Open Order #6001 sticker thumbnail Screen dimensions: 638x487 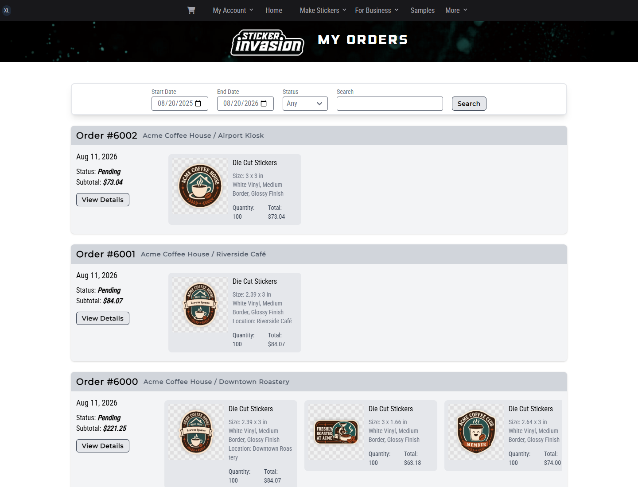[x=200, y=305]
